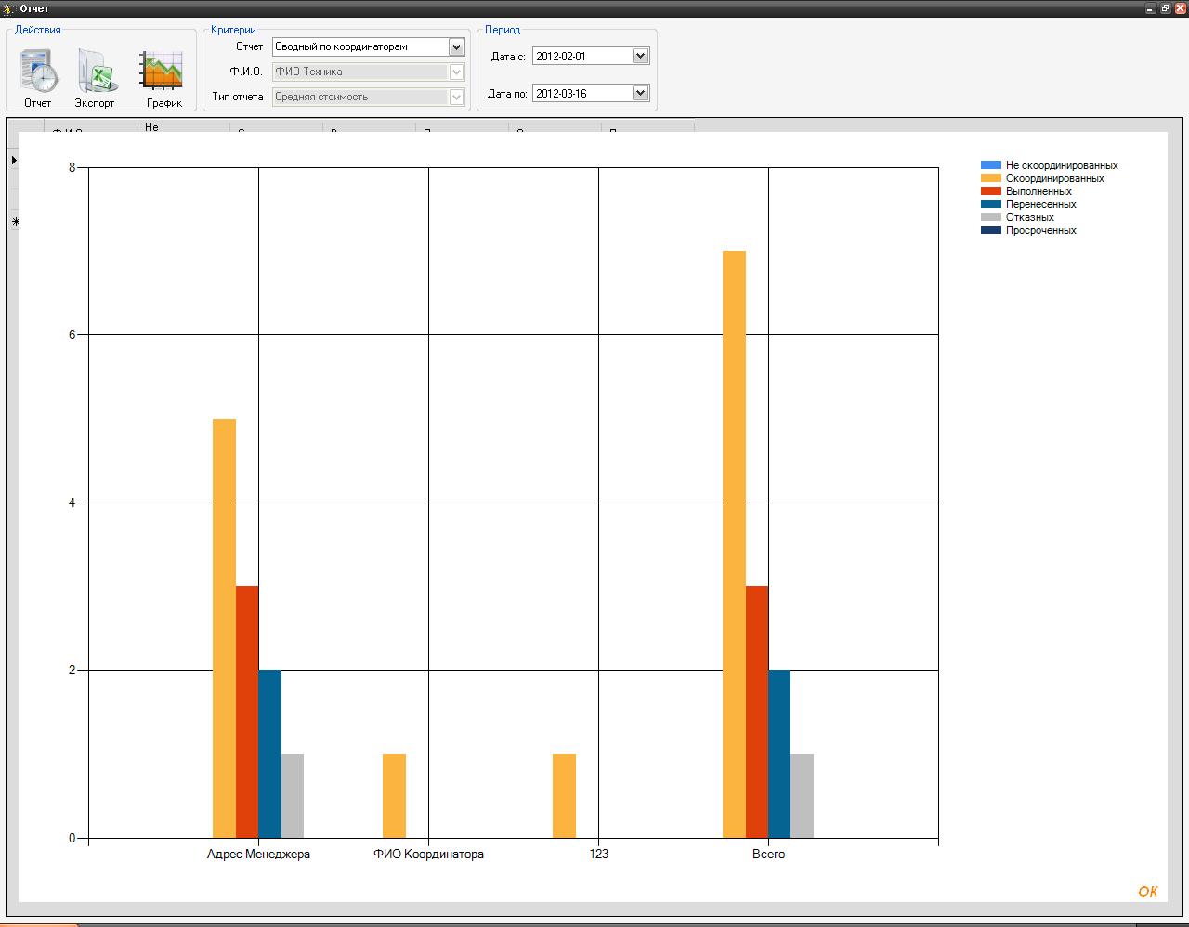Click the 'Действия' group heading
1189x927 pixels.
[x=38, y=30]
